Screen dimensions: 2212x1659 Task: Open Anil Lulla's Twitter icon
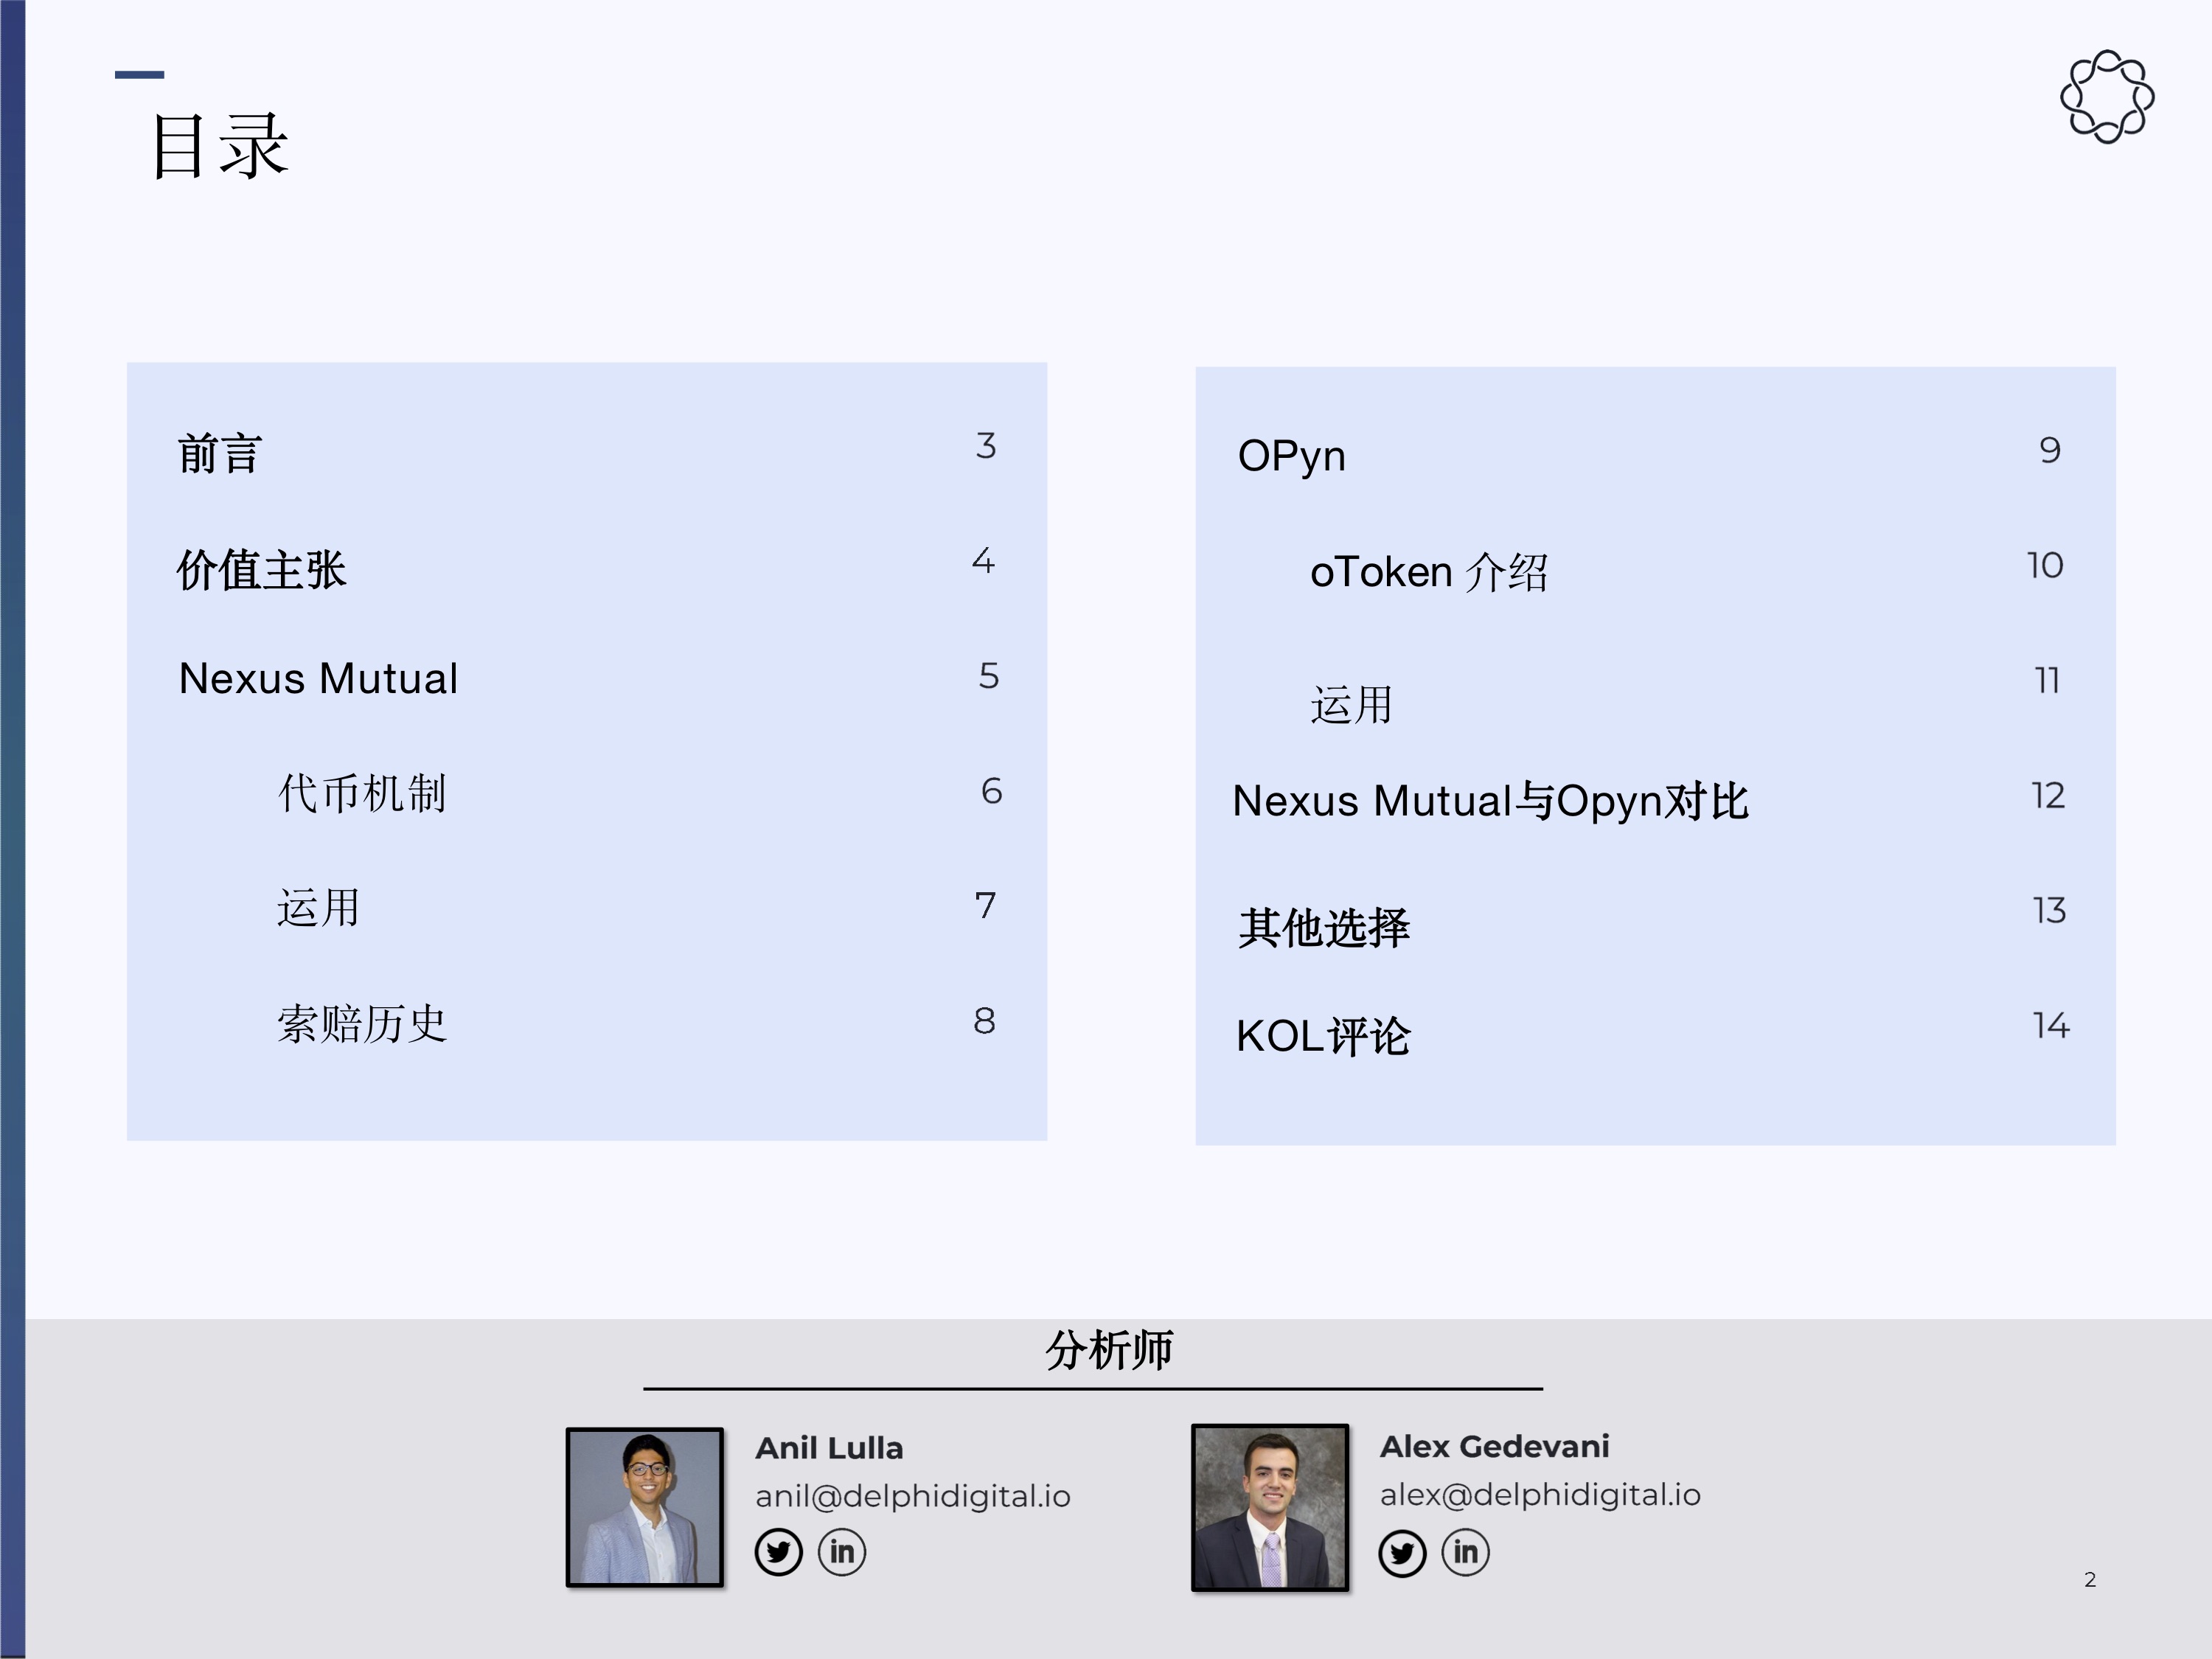click(x=778, y=1552)
